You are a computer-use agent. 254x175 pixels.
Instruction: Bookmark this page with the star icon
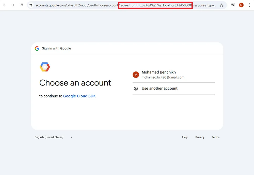click(221, 5)
